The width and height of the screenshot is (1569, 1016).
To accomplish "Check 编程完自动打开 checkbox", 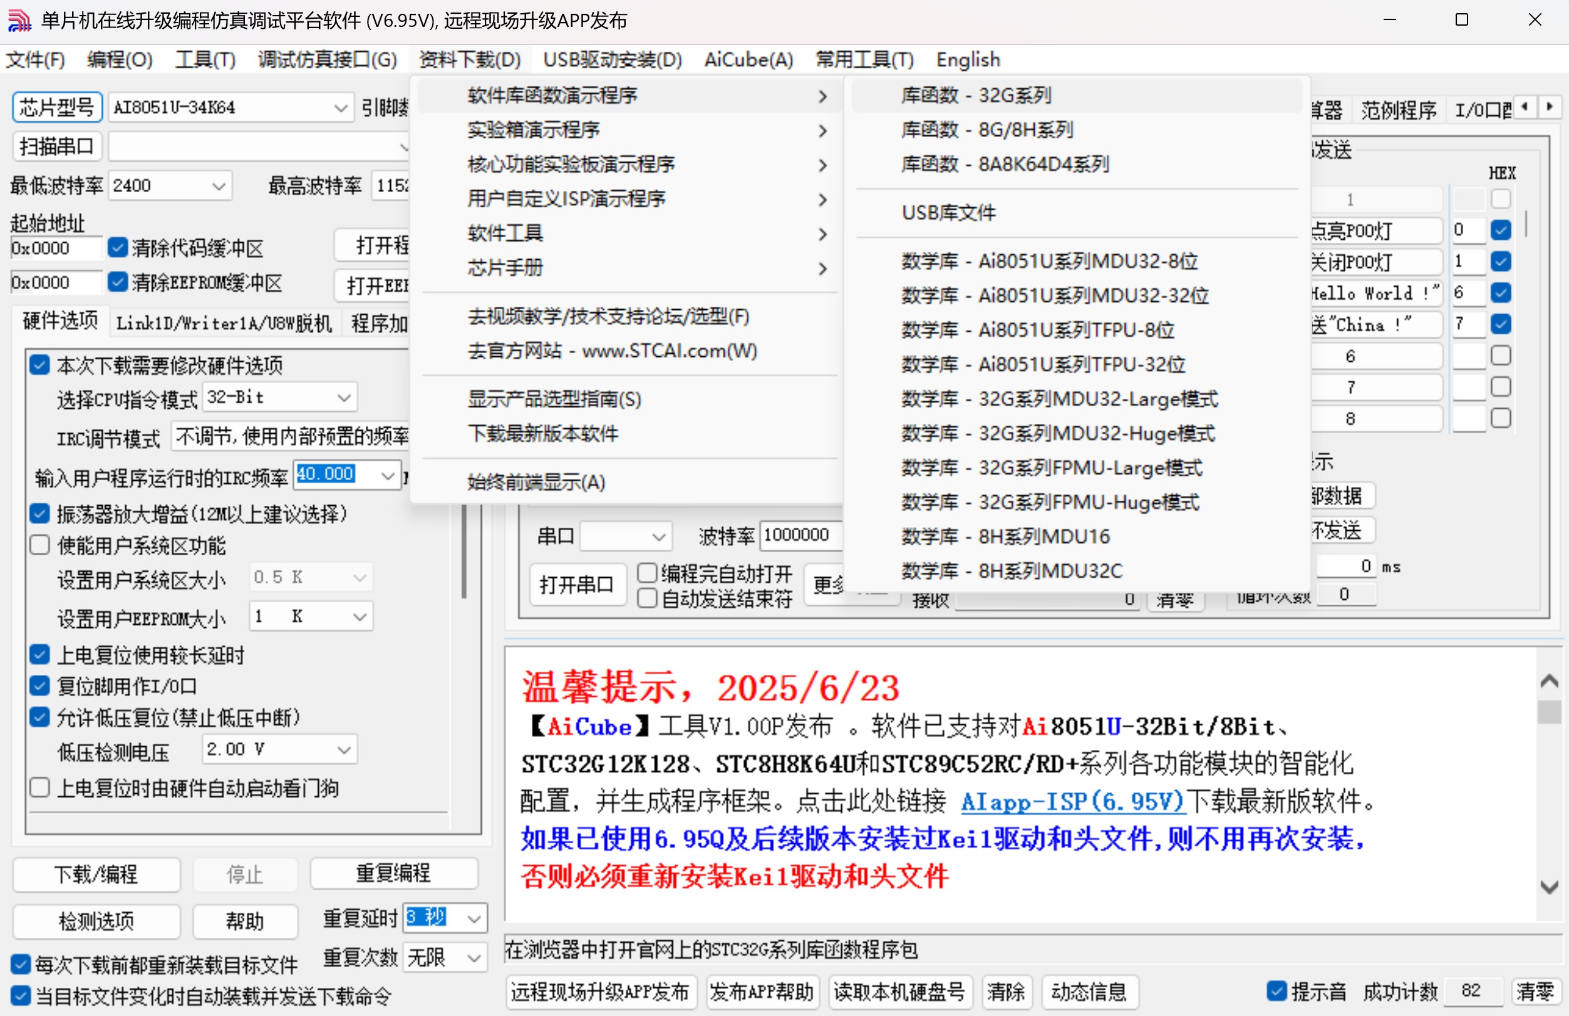I will 648,573.
